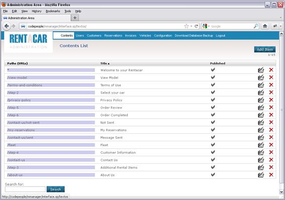The width and height of the screenshot is (285, 200).
Task: Edit the Privacy Policy item
Action: [x=261, y=100]
